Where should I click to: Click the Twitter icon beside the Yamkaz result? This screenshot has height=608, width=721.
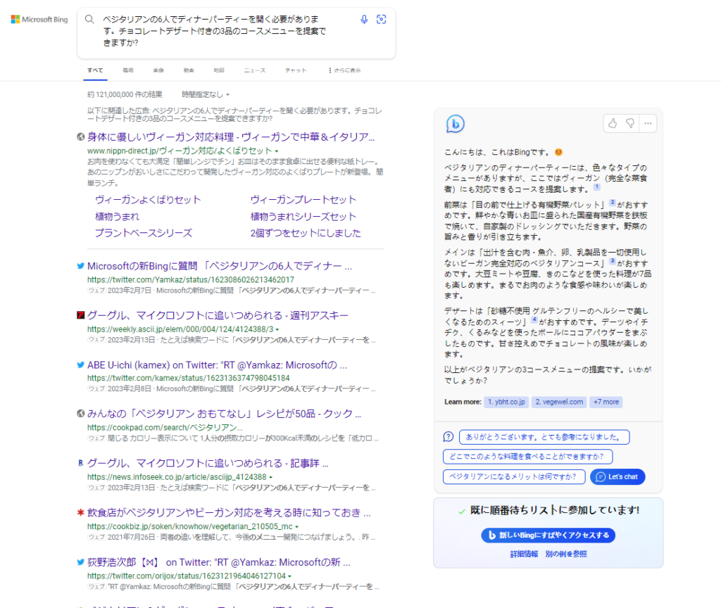80,265
